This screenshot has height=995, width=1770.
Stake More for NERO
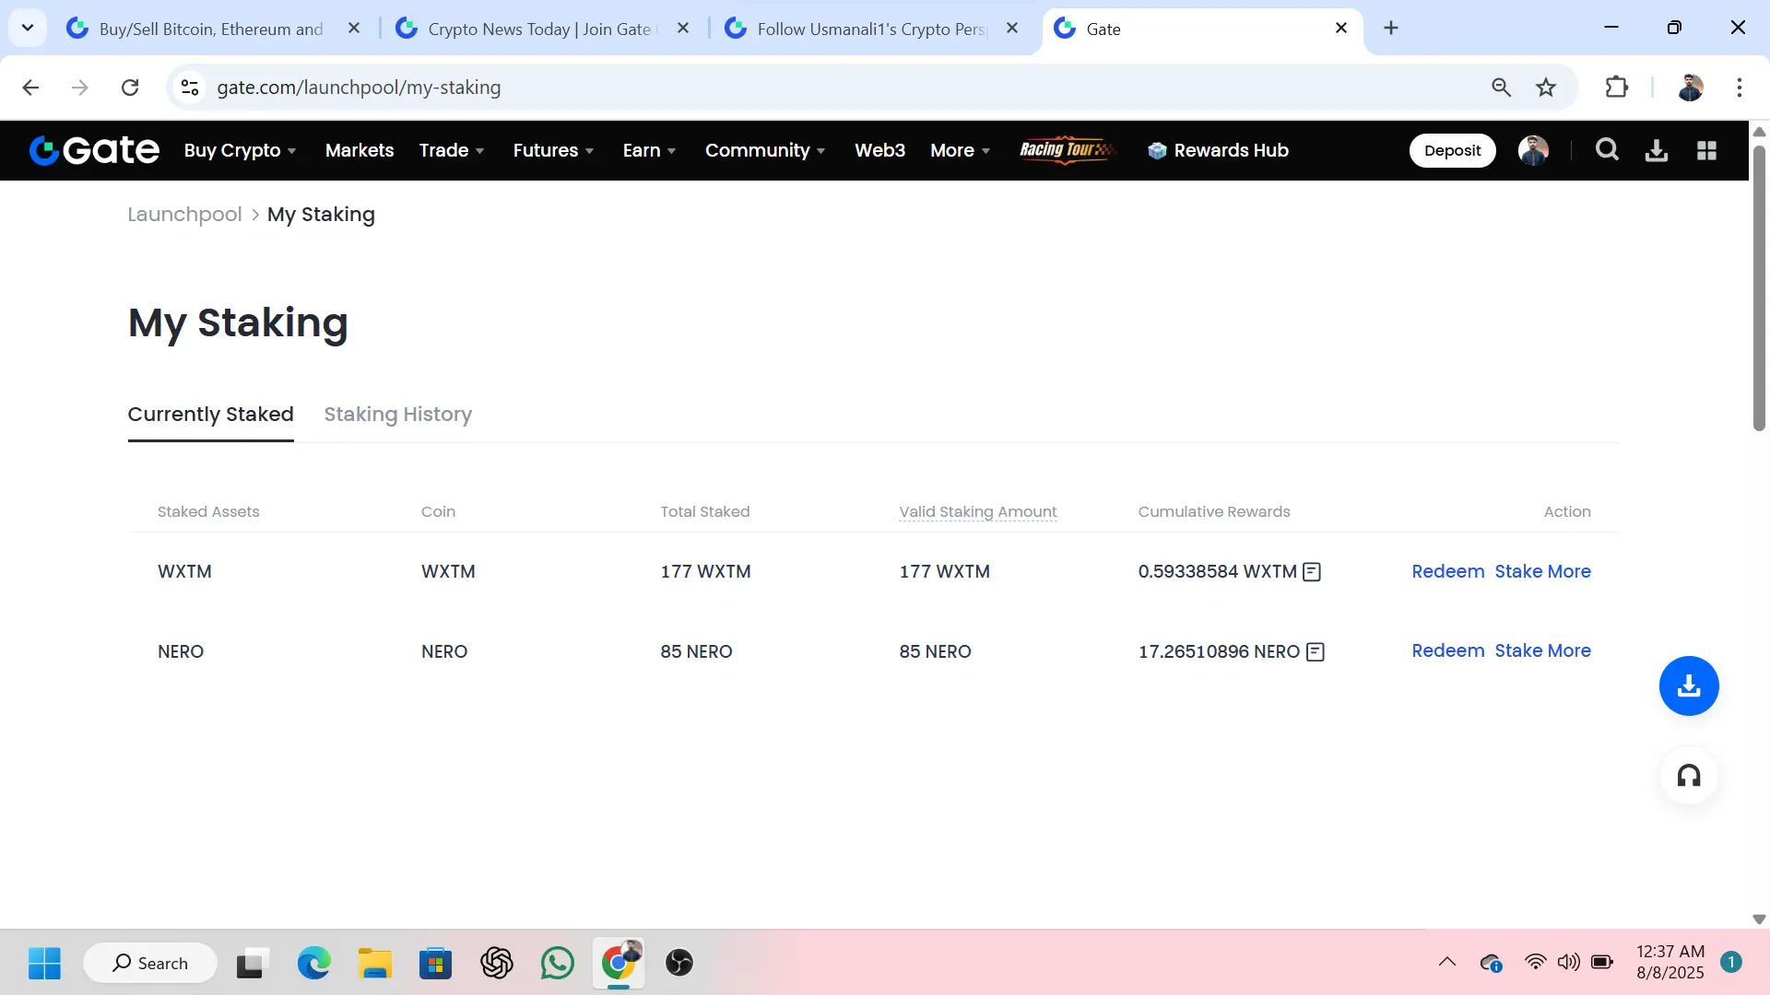1542,650
